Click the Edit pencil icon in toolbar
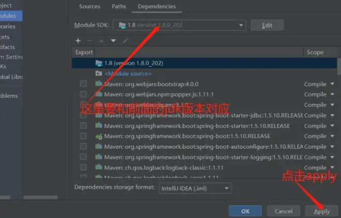Screen dimensions: 341x218 coord(125,40)
